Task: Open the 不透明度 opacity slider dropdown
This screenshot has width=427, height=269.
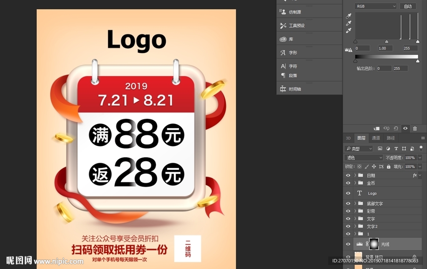Action: tap(420, 157)
